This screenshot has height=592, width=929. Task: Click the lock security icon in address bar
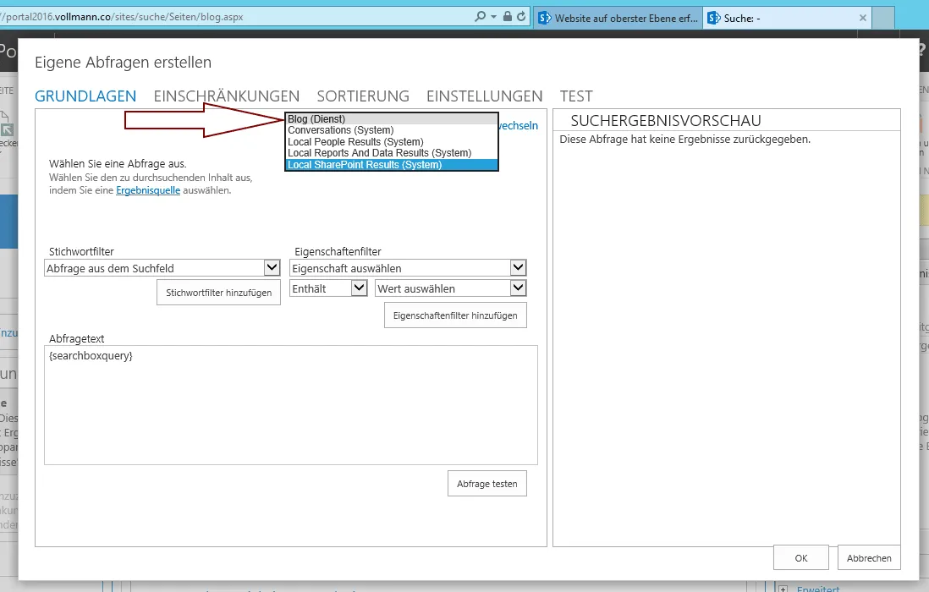point(507,17)
